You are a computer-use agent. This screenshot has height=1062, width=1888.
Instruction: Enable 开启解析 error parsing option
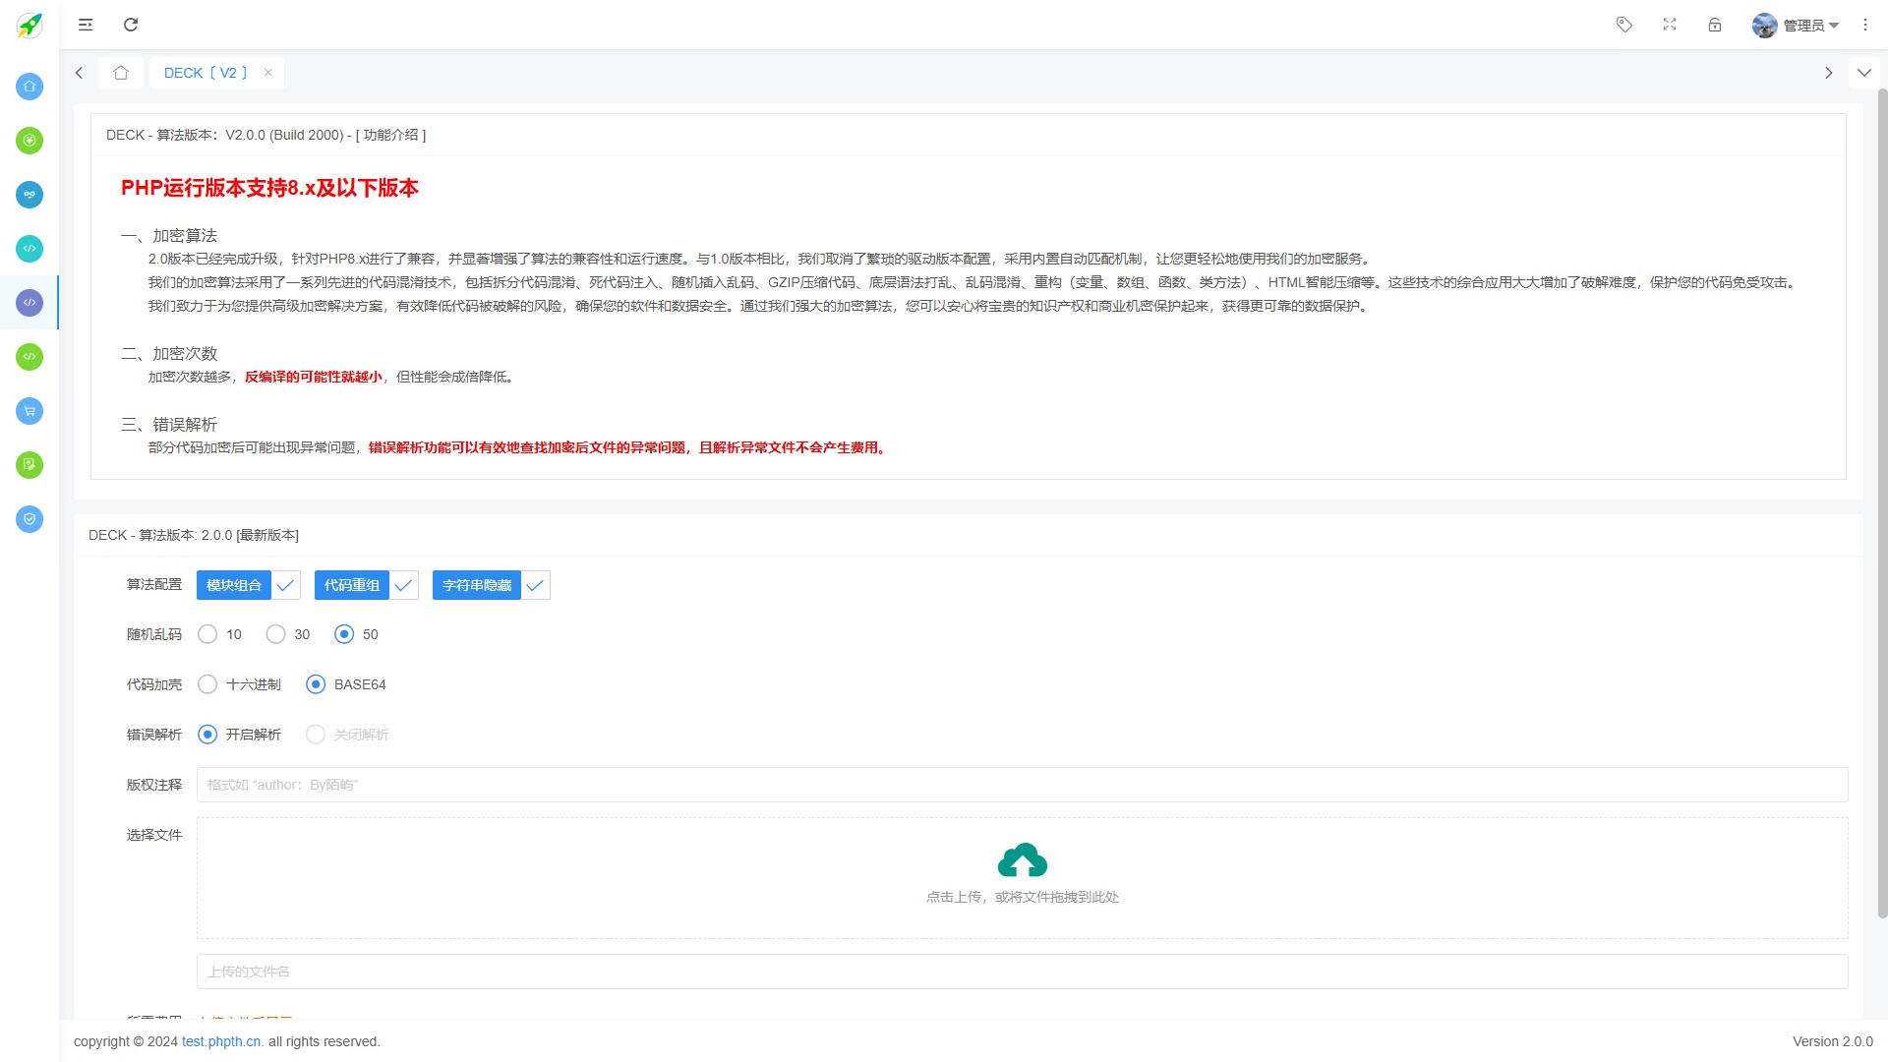(x=206, y=735)
